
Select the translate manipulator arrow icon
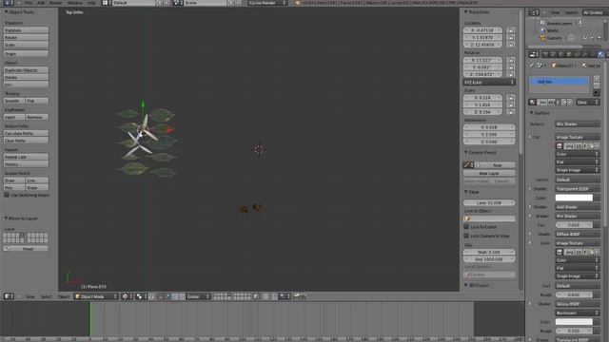click(x=167, y=296)
